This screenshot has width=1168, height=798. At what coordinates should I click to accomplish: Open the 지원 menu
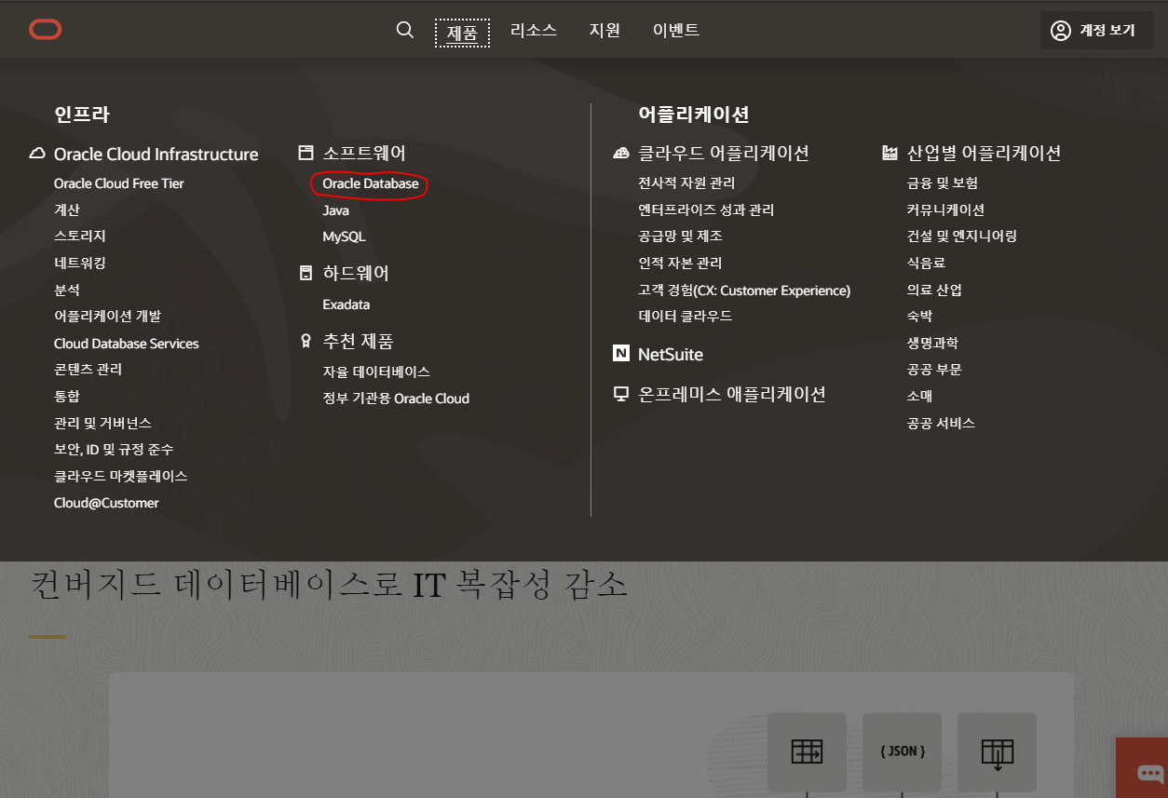[x=604, y=30]
